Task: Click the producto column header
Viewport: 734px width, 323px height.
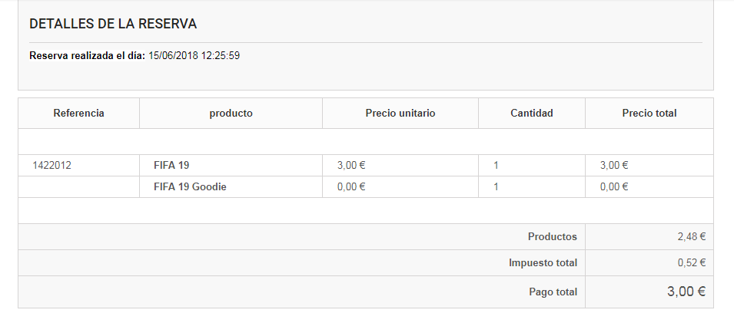Action: (231, 114)
